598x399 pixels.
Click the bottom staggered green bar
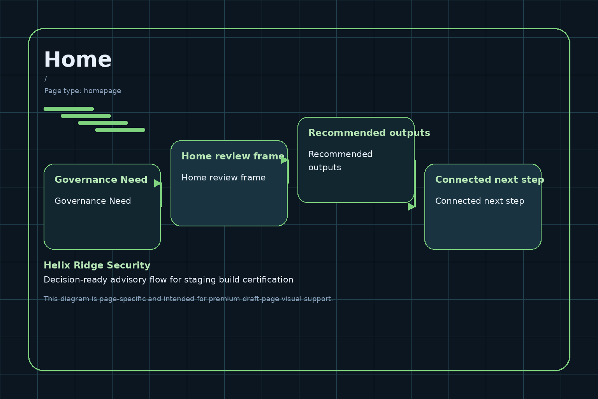pyautogui.click(x=120, y=130)
